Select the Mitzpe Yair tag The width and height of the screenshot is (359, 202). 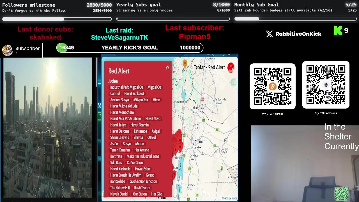coord(141,100)
